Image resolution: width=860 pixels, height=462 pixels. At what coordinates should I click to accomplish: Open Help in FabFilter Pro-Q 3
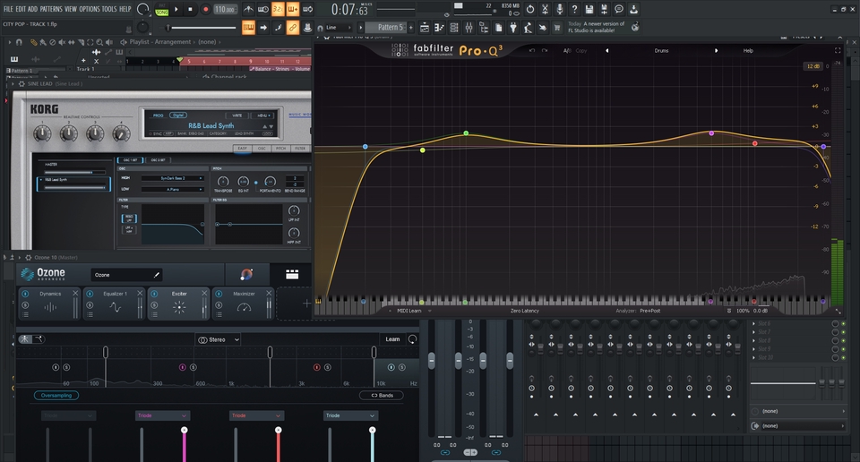click(x=748, y=50)
